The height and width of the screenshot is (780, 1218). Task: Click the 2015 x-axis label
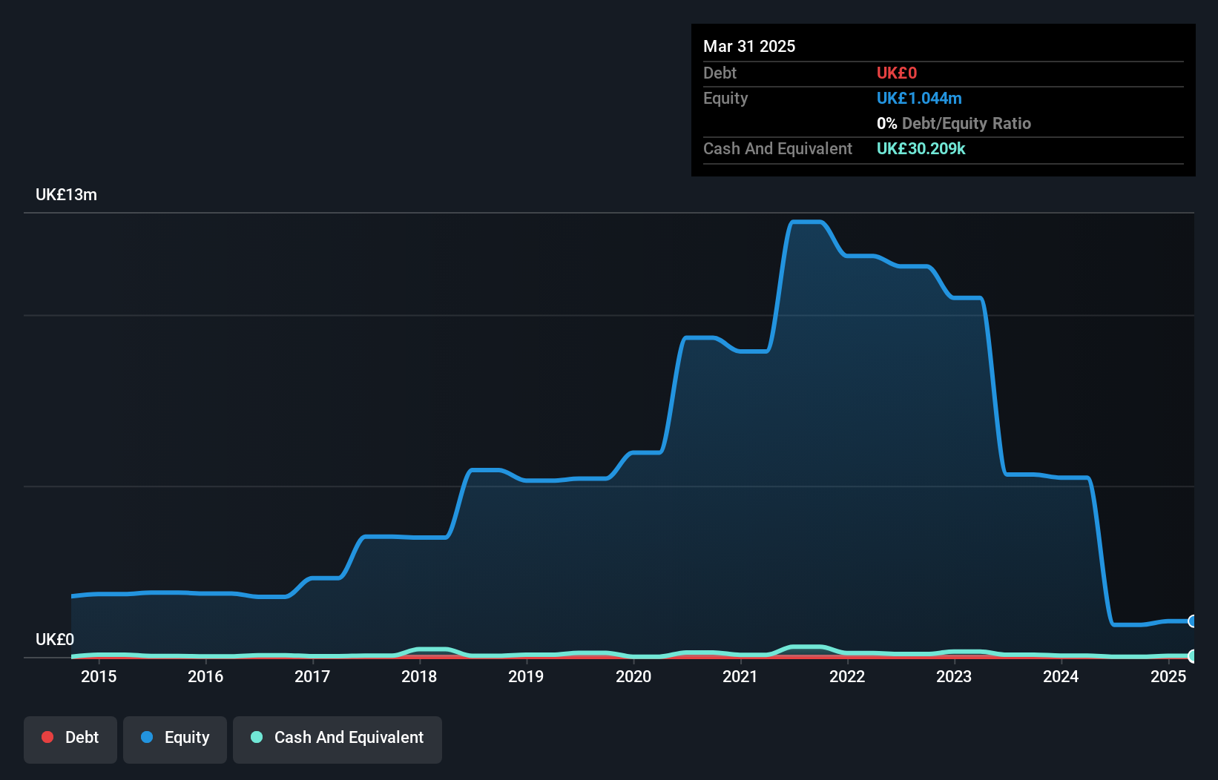99,676
